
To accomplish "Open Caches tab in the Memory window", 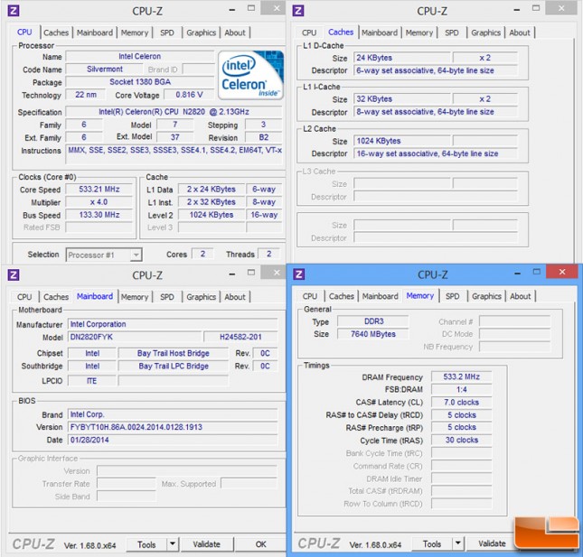I will tap(342, 296).
